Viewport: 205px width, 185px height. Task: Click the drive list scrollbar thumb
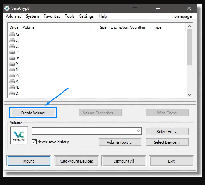pos(189,47)
